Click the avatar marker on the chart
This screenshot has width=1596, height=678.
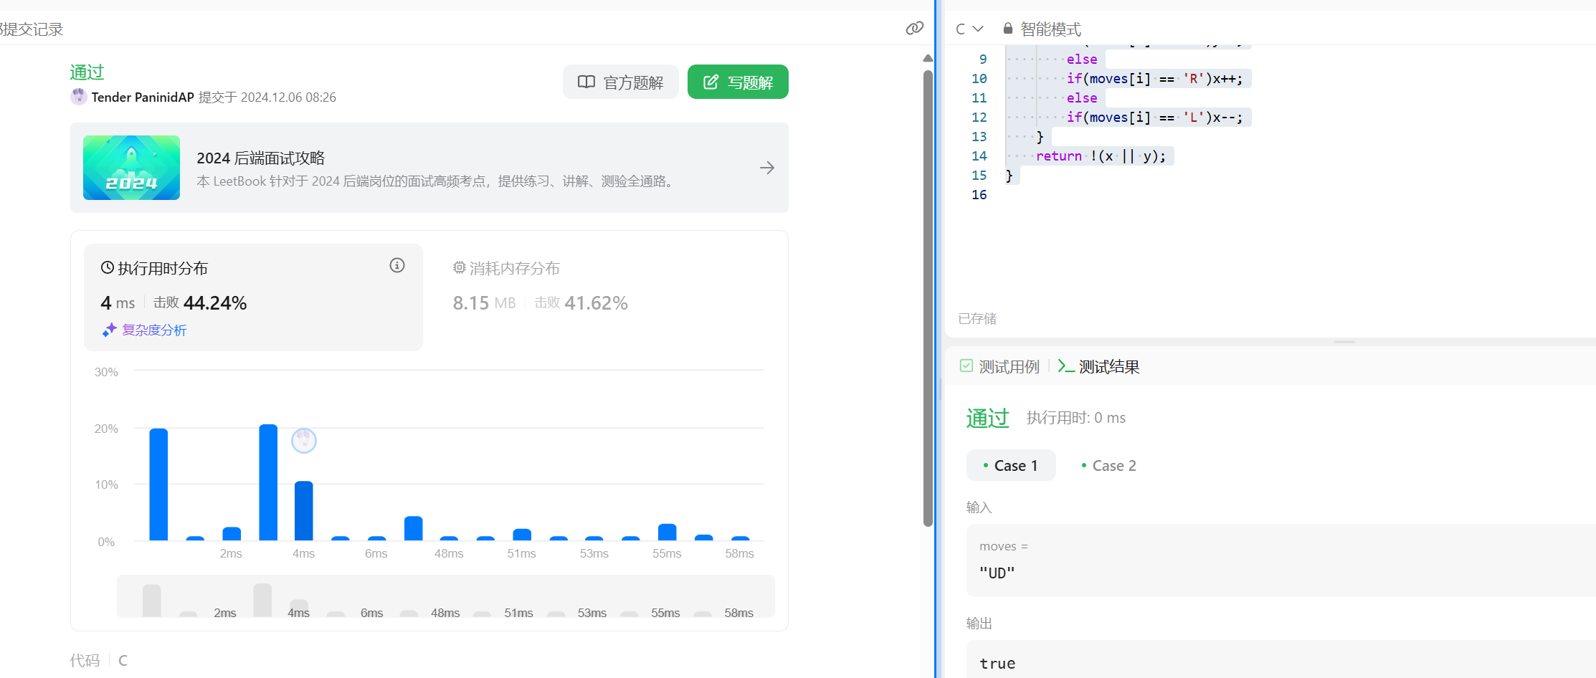[304, 440]
